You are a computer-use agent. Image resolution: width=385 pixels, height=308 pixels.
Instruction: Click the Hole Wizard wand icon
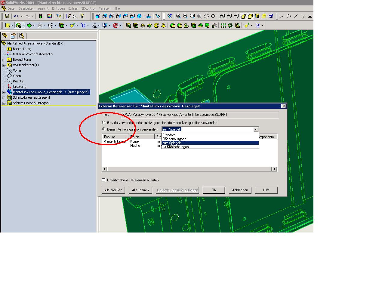tap(214, 26)
